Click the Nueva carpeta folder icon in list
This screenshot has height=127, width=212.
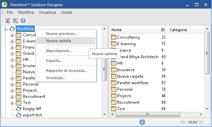pyautogui.click(x=114, y=76)
